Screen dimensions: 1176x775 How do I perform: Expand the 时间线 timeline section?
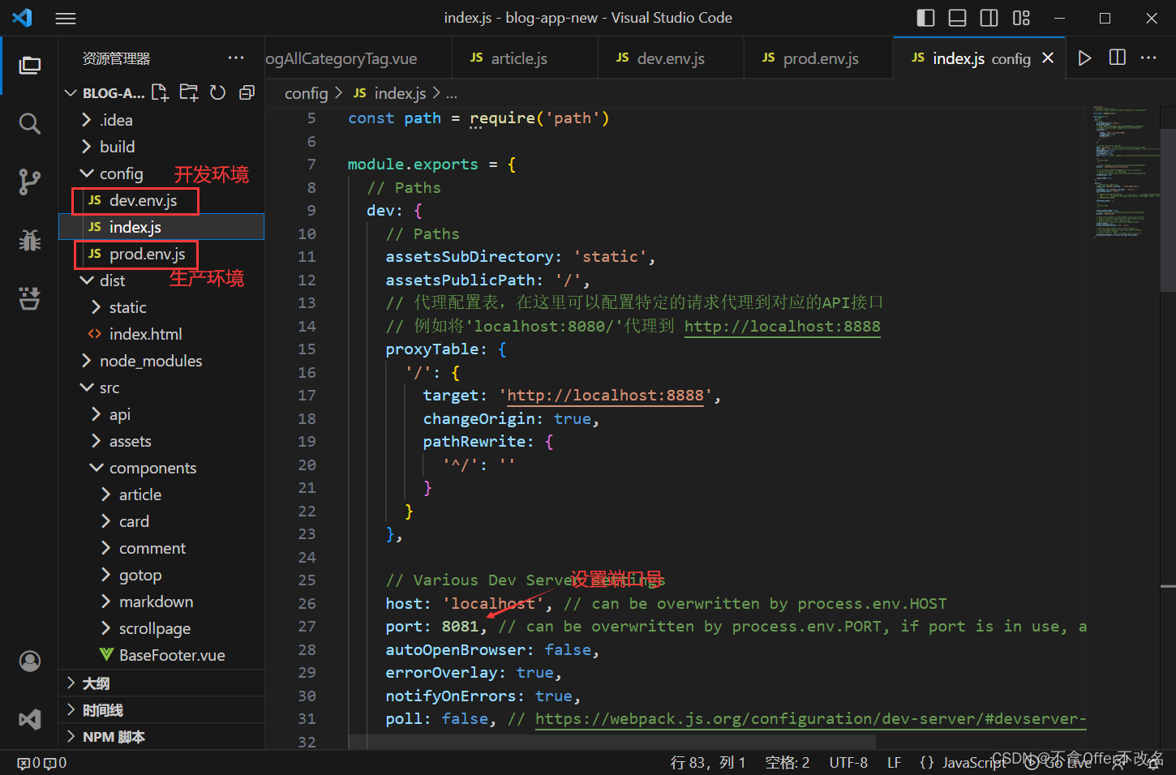[161, 710]
